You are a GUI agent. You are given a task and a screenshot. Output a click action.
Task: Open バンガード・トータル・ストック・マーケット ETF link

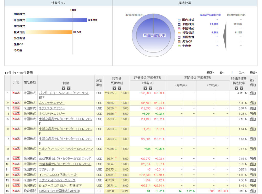[x=64, y=93]
